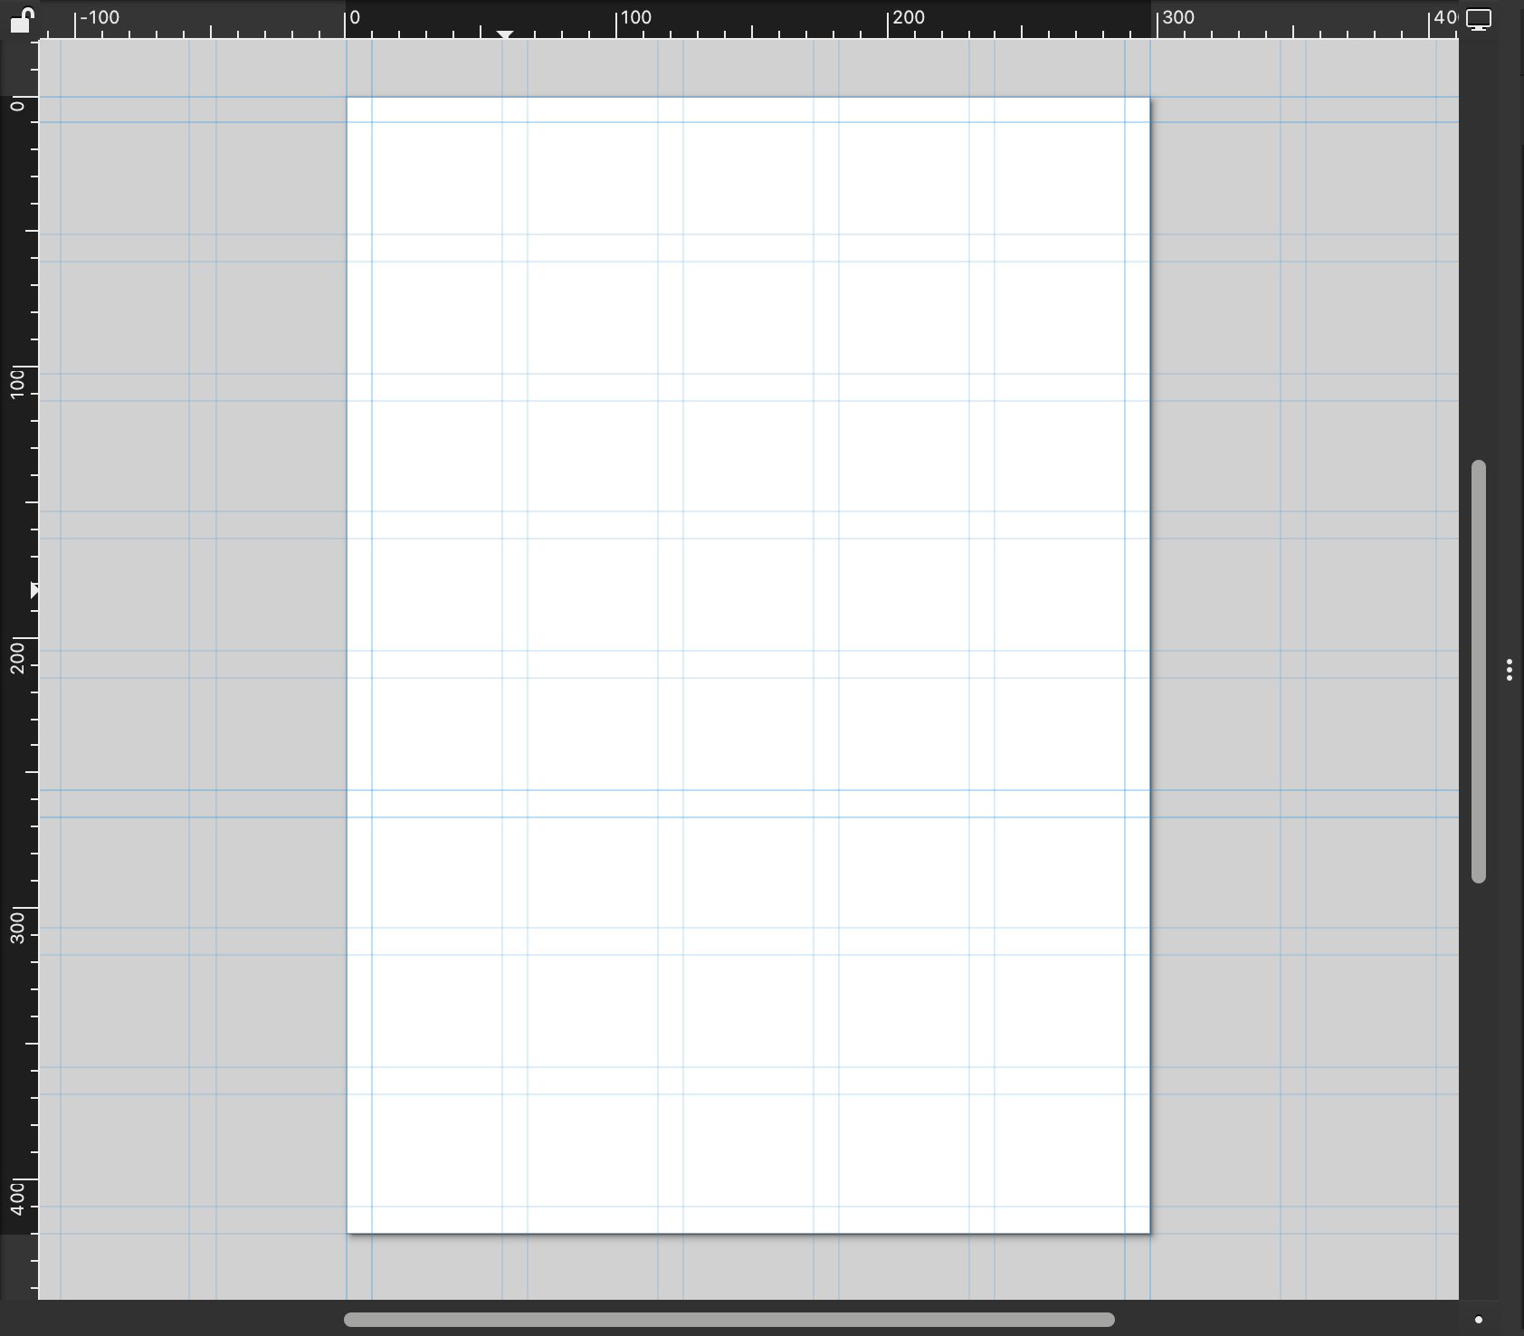Click the horizontal scrollbar track left of thumb

pyautogui.click(x=181, y=1320)
